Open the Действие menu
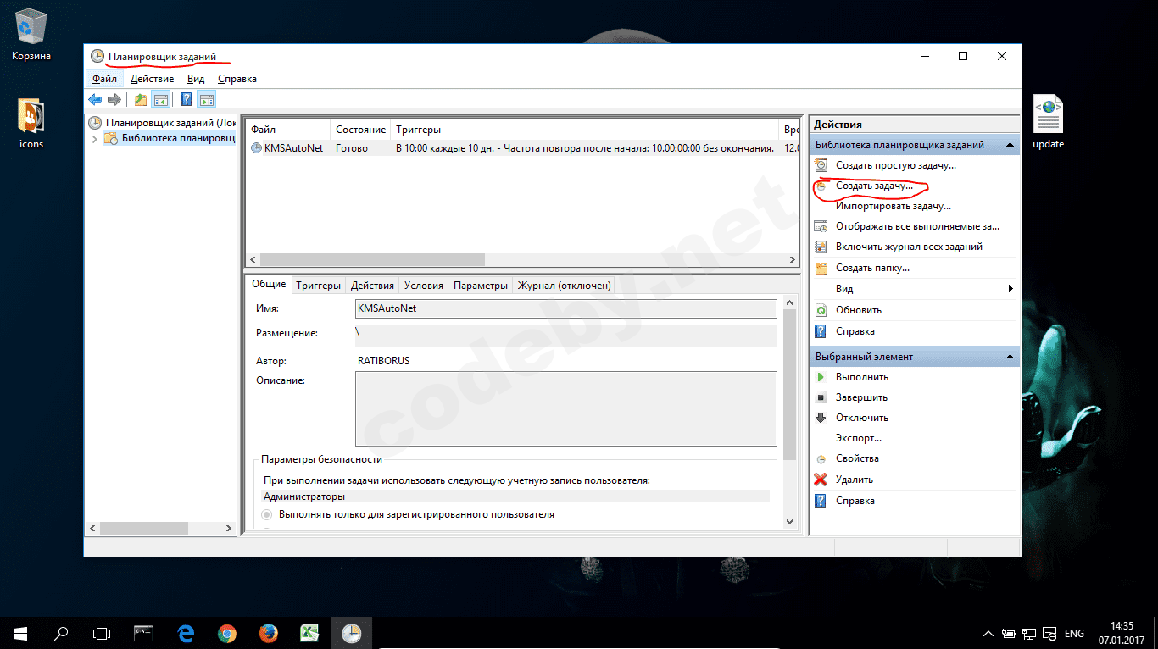This screenshot has height=649, width=1158. 152,79
